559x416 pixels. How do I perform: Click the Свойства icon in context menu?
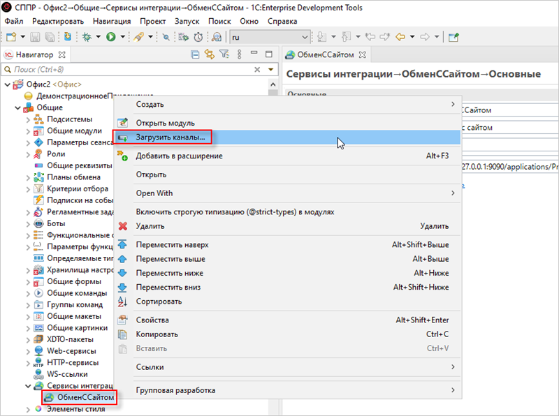point(123,320)
